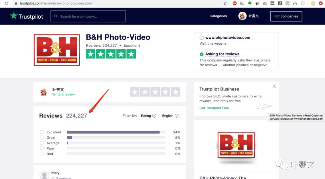Rate three stars in the review widget

coord(155,92)
